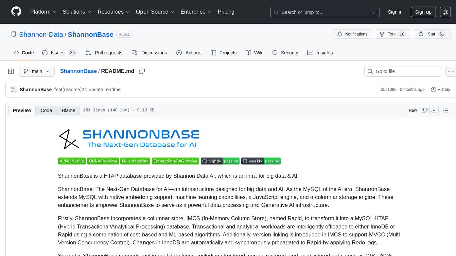Open the Discussions tab

click(150, 53)
